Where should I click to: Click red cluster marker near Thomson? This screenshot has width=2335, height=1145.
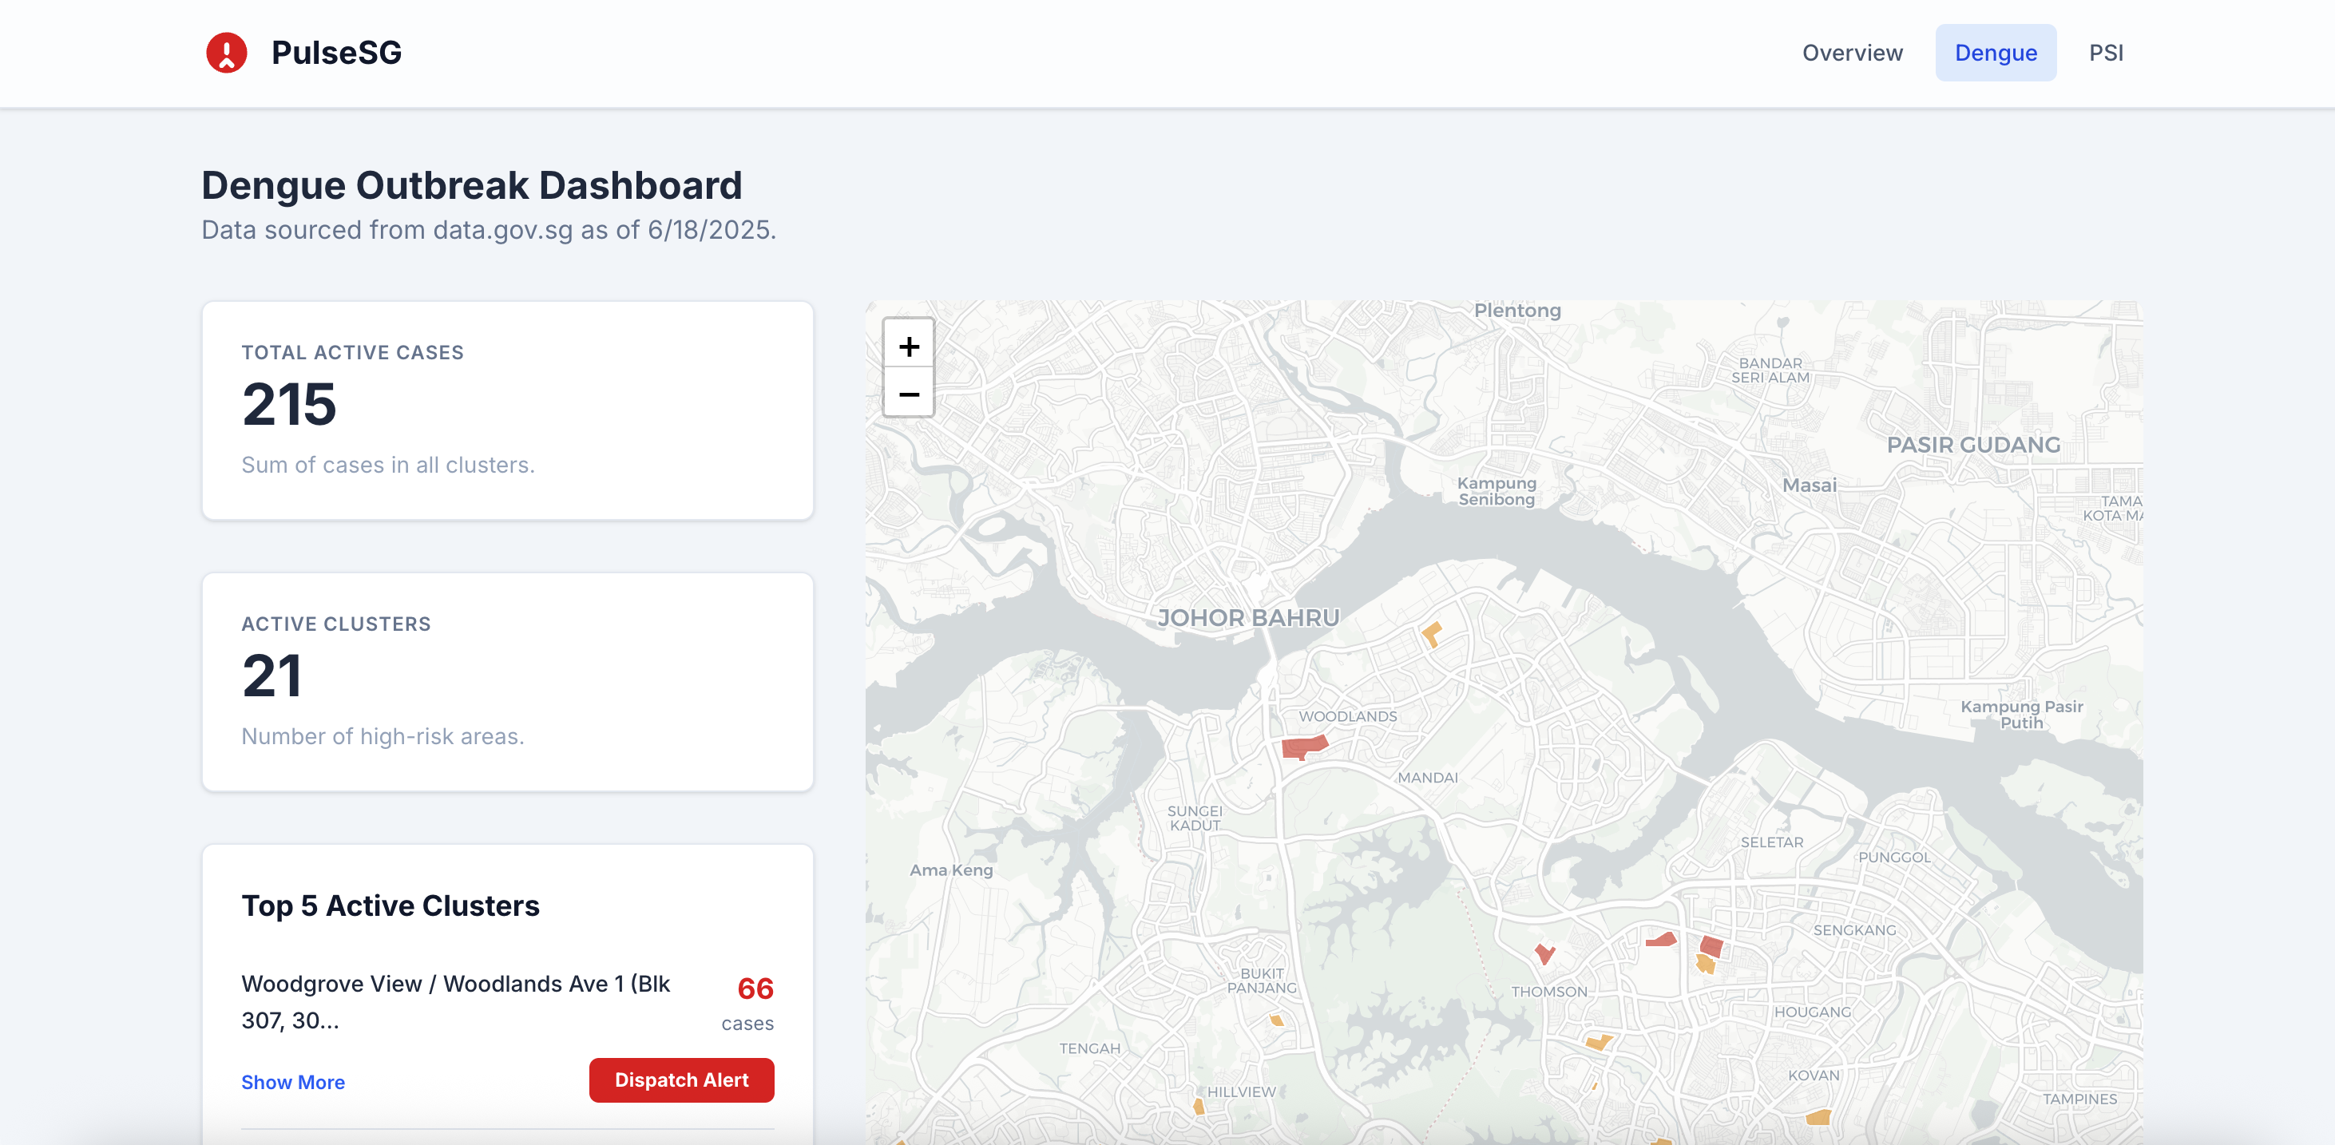(1544, 953)
